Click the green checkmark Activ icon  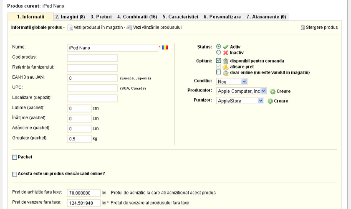pos(226,47)
